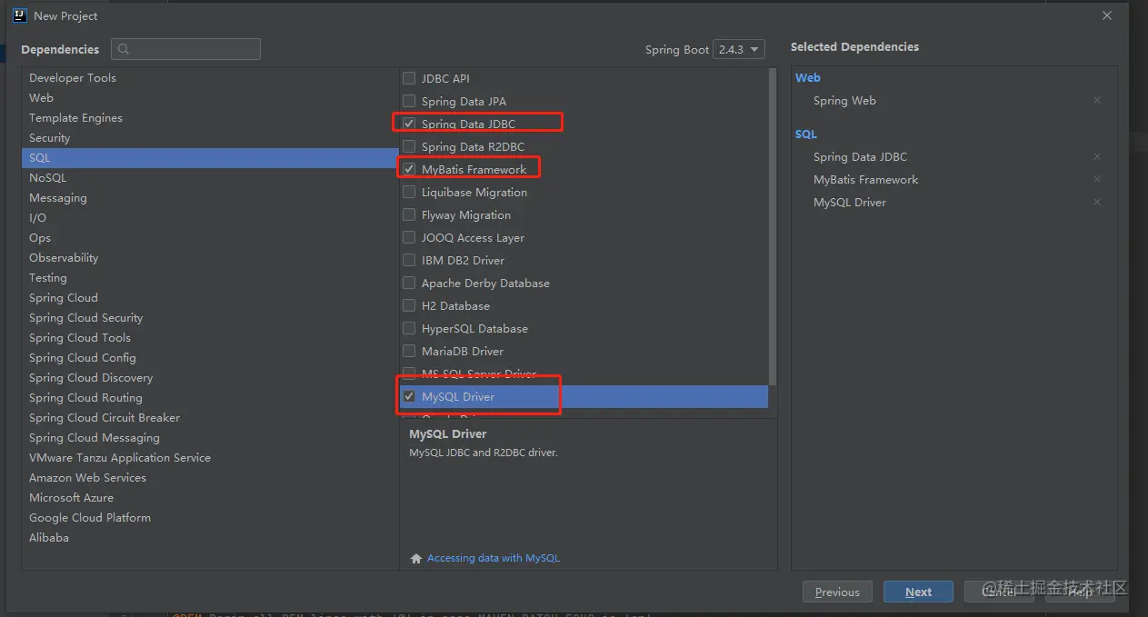Select the Web category
This screenshot has height=617, width=1148.
pos(210,98)
